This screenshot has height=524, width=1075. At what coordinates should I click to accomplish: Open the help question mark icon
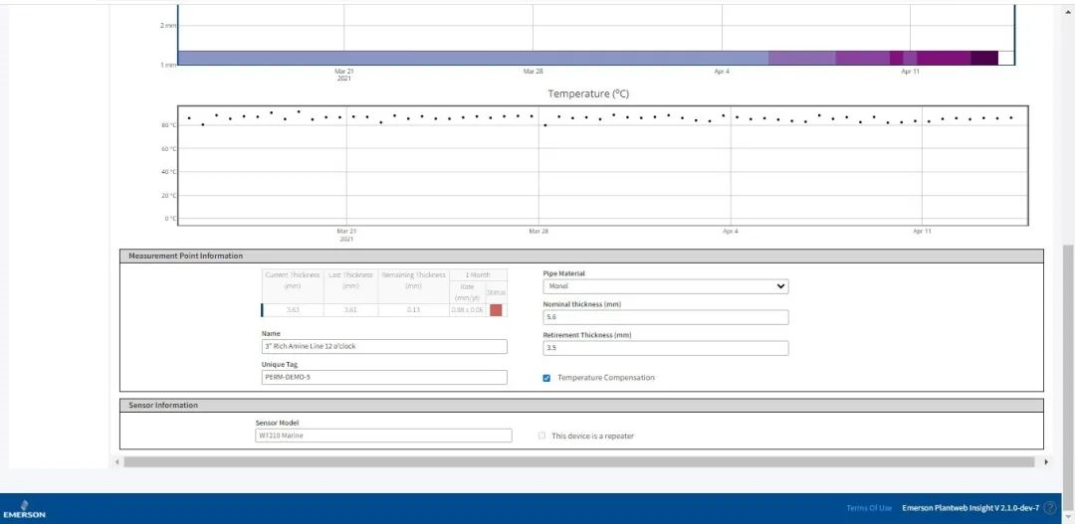tap(1049, 508)
